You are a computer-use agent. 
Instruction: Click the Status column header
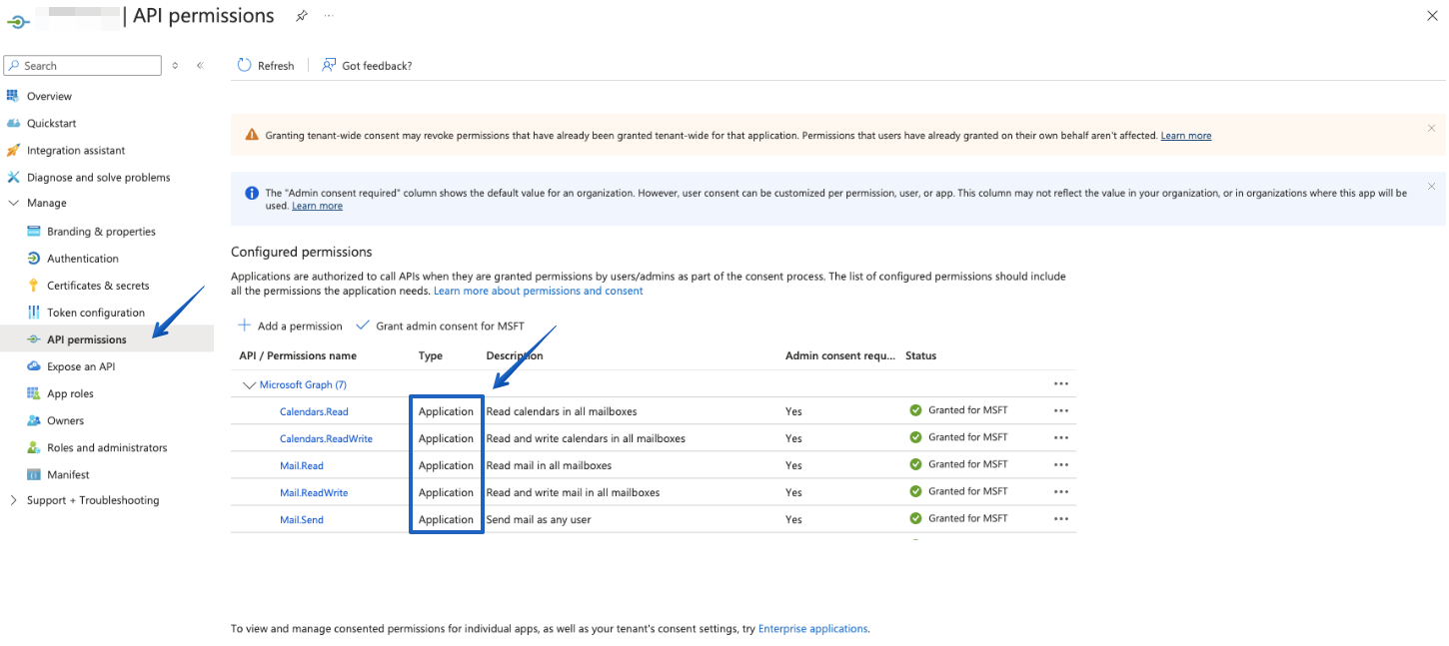920,355
